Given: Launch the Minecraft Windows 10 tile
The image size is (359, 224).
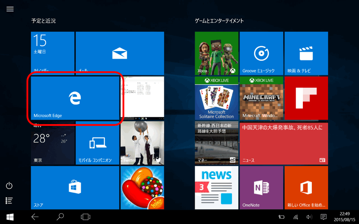Looking at the screenshot, I should pos(262,98).
